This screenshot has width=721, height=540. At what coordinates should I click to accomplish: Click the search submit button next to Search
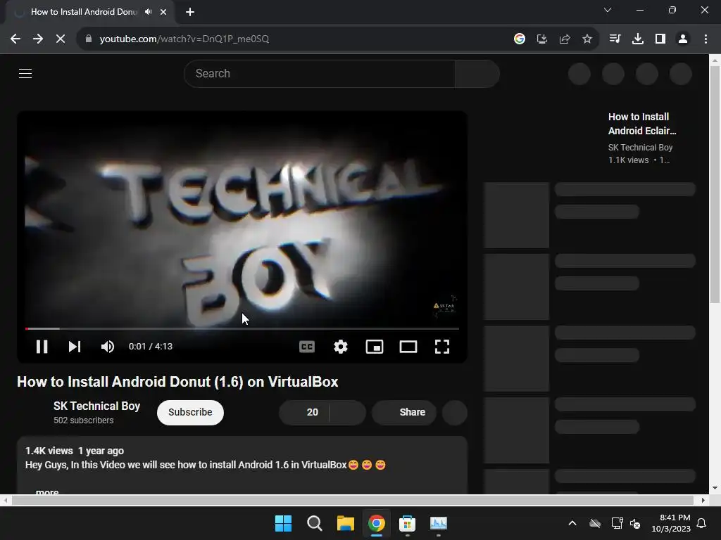[x=477, y=73]
